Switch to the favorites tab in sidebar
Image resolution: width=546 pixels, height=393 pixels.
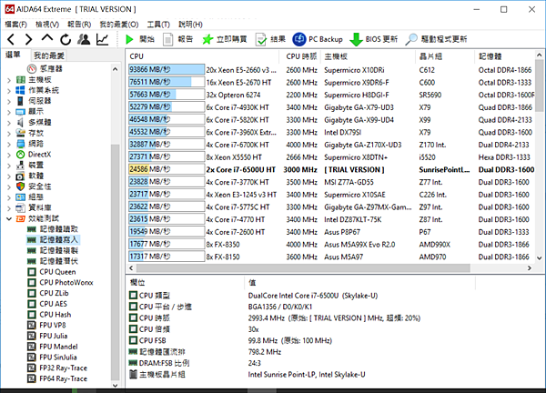49,55
